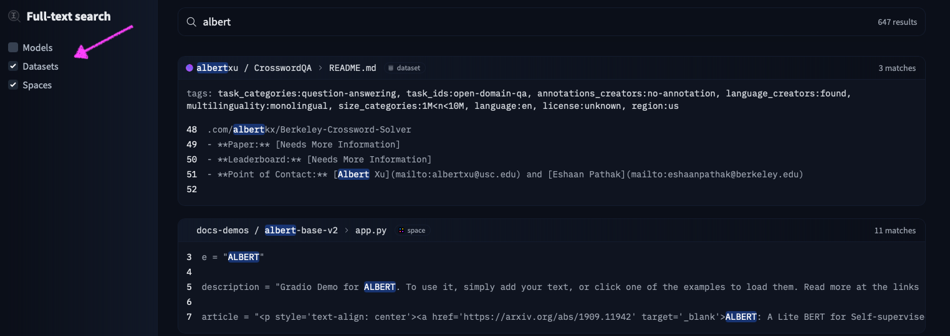Click the purple albertxu avatar circle
Viewport: 950px width, 336px height.
pyautogui.click(x=190, y=68)
